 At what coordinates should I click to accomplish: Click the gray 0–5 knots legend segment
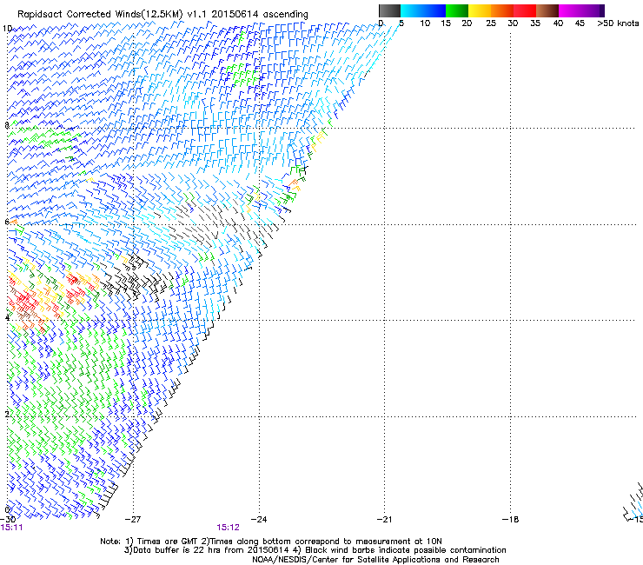(389, 10)
